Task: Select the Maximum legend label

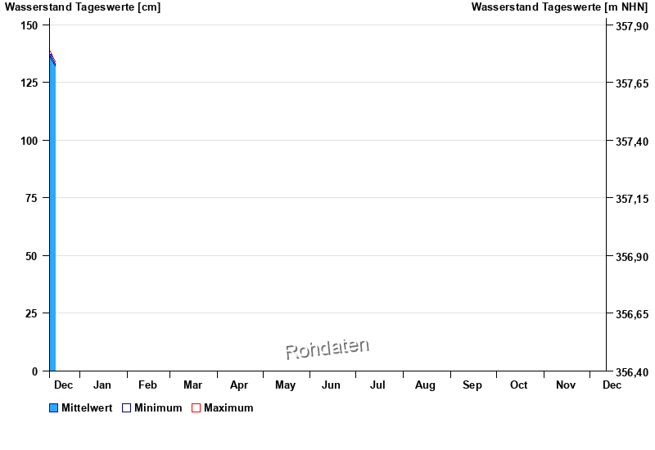Action: pos(228,408)
